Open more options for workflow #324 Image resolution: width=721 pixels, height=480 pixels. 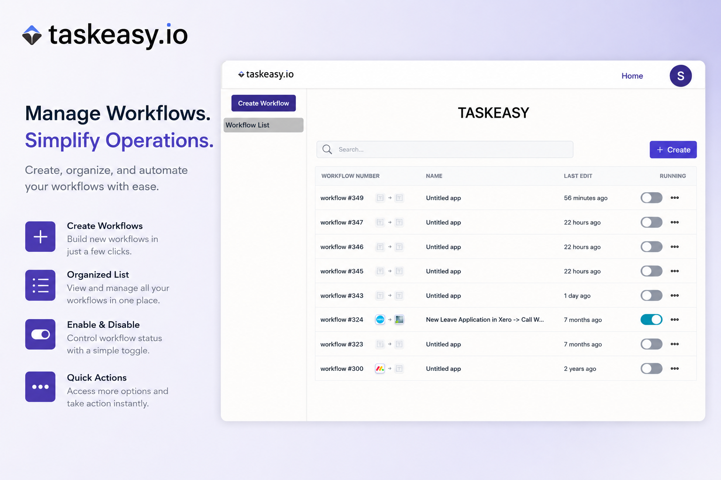coord(675,320)
